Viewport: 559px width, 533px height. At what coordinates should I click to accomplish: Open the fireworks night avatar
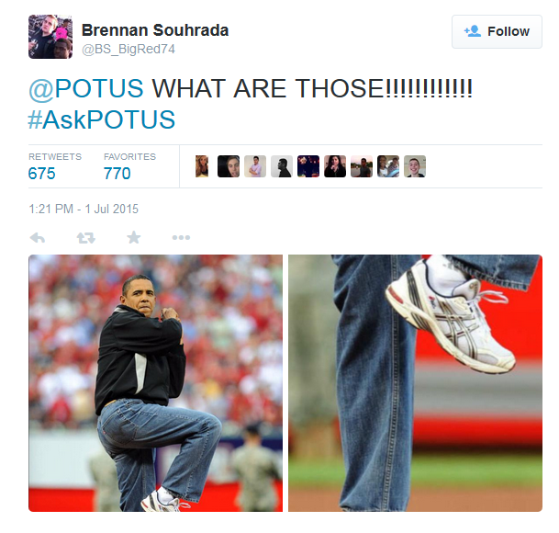coord(308,166)
